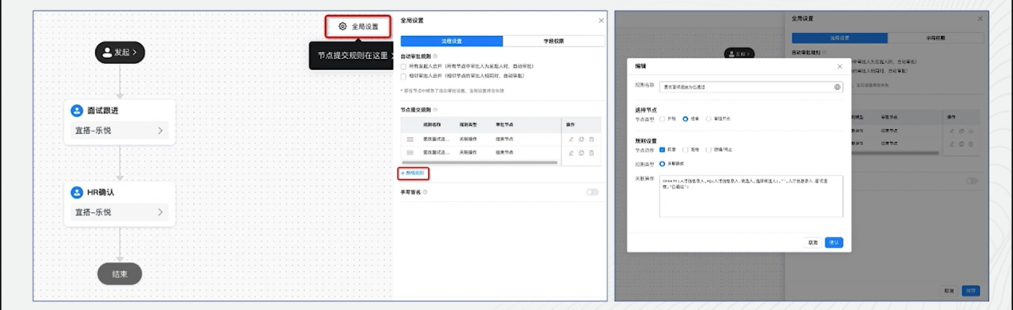The image size is (1013, 310).
Task: Click 确认 in the 编辑 dialog
Action: pyautogui.click(x=833, y=242)
